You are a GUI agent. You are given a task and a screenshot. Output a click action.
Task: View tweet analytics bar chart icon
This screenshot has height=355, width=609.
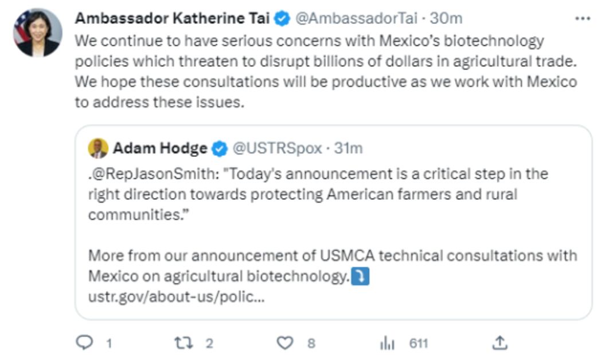[x=388, y=343]
